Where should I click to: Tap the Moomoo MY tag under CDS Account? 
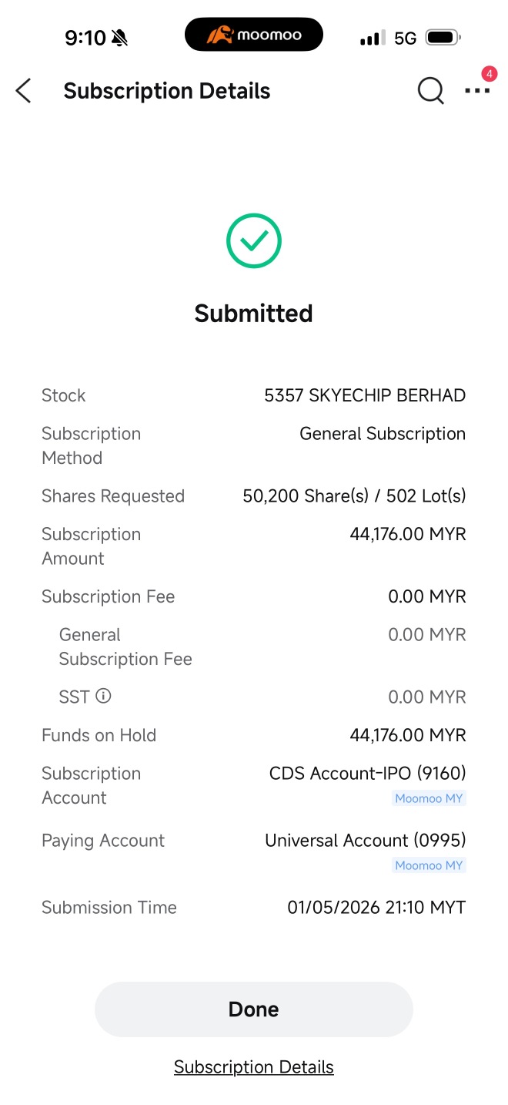429,798
